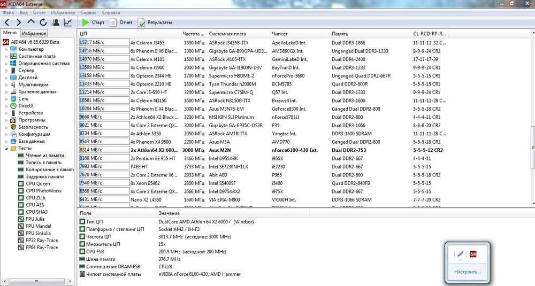Select the Запись в память test icon
The image size is (535, 286).
point(21,163)
